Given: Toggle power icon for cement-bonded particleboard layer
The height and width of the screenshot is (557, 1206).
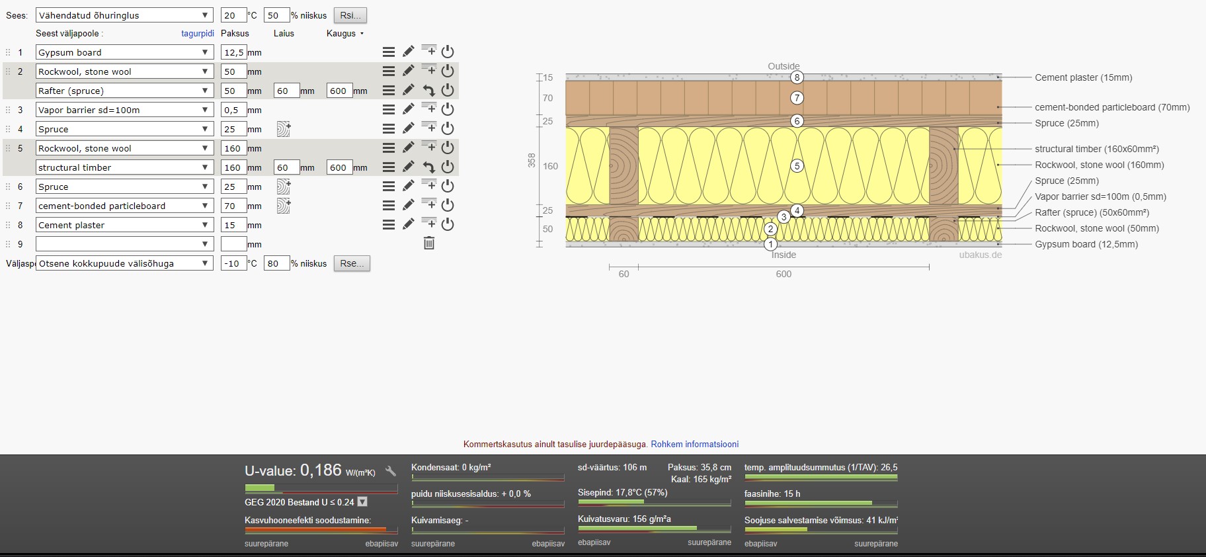Looking at the screenshot, I should click(x=448, y=206).
